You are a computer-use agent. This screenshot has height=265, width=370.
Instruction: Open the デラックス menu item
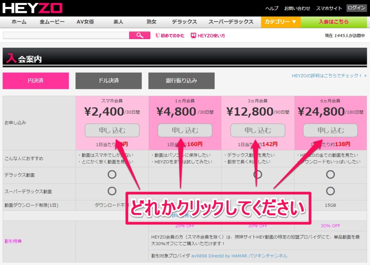click(184, 22)
